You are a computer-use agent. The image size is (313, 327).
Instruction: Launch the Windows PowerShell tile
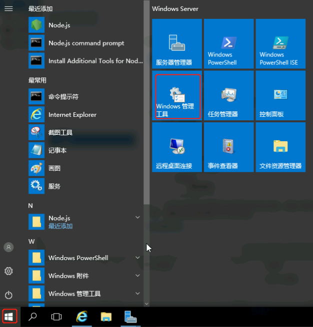[228, 43]
